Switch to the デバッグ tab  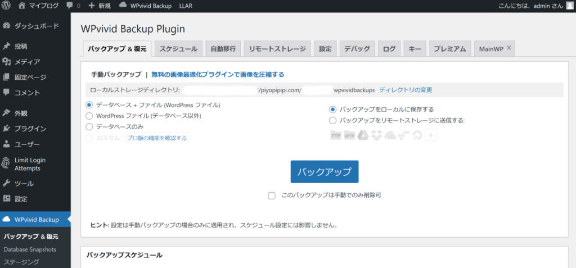(x=357, y=49)
